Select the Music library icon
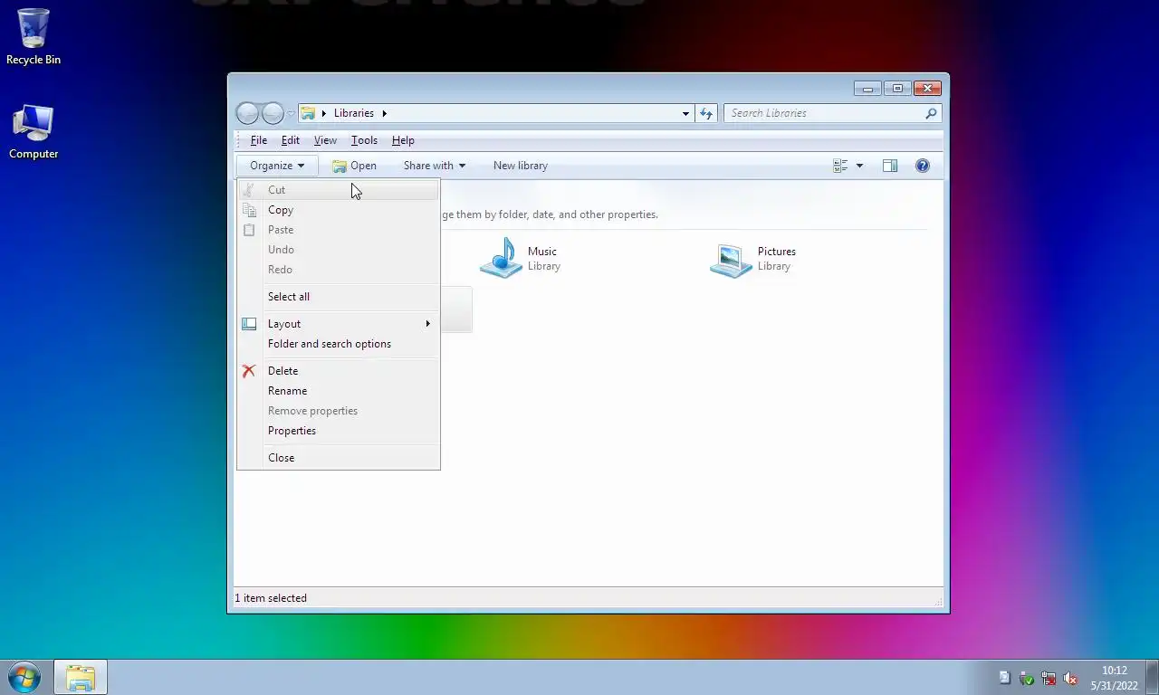Screen dimensions: 1159x695 pyautogui.click(x=501, y=258)
